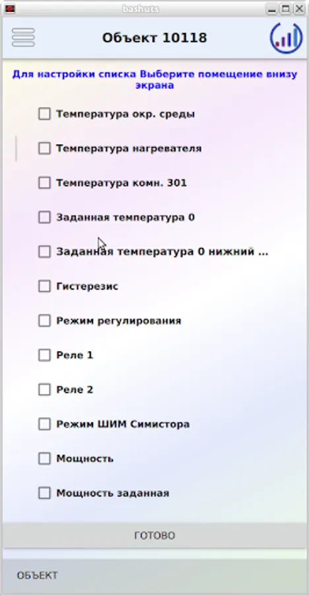This screenshot has width=309, height=595.
Task: Click the Объект 10118 title
Action: click(154, 38)
